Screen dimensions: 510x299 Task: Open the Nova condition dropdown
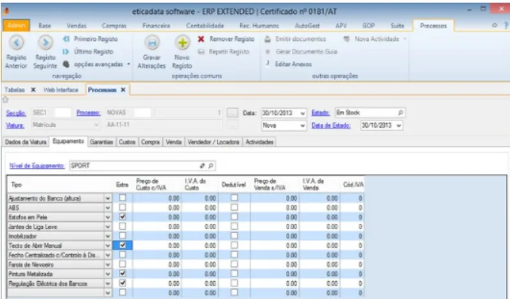[303, 126]
